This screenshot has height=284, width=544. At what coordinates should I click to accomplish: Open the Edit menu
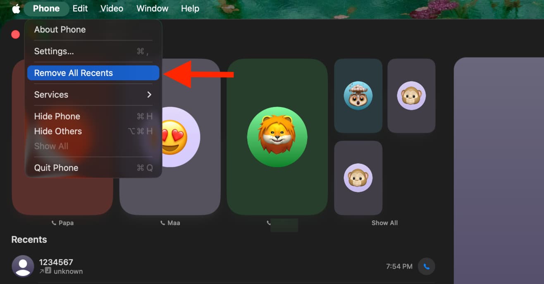click(80, 9)
